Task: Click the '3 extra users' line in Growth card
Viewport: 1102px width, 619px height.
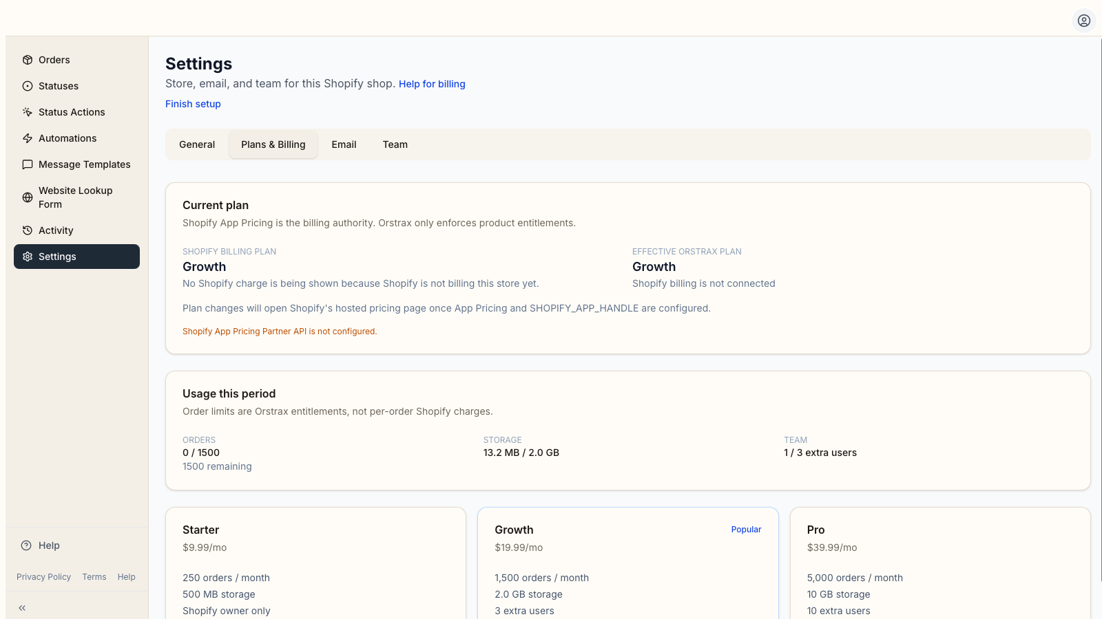Action: pyautogui.click(x=524, y=611)
